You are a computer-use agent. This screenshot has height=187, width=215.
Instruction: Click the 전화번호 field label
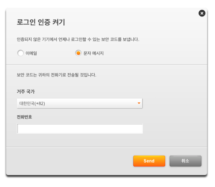click(x=25, y=117)
